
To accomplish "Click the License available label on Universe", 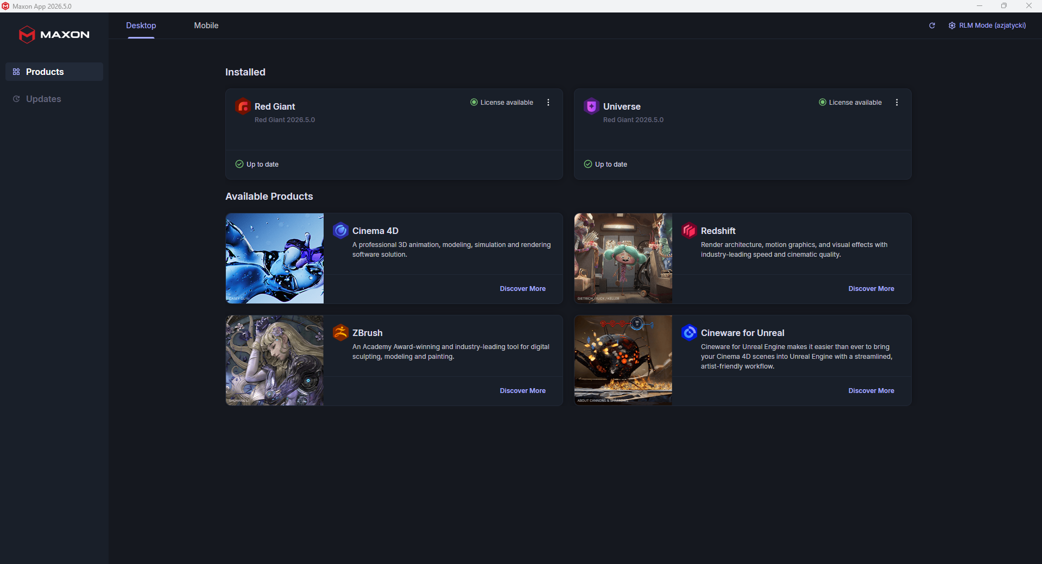I will click(855, 103).
